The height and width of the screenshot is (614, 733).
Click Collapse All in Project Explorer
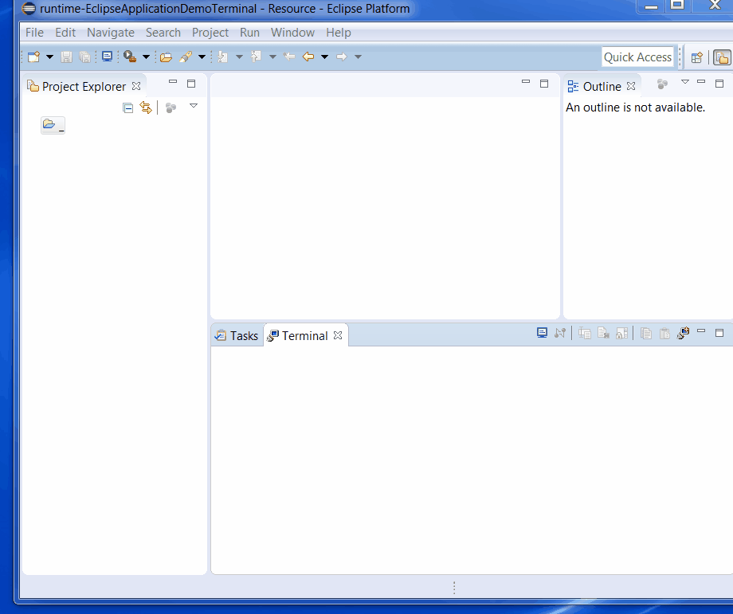coord(127,108)
